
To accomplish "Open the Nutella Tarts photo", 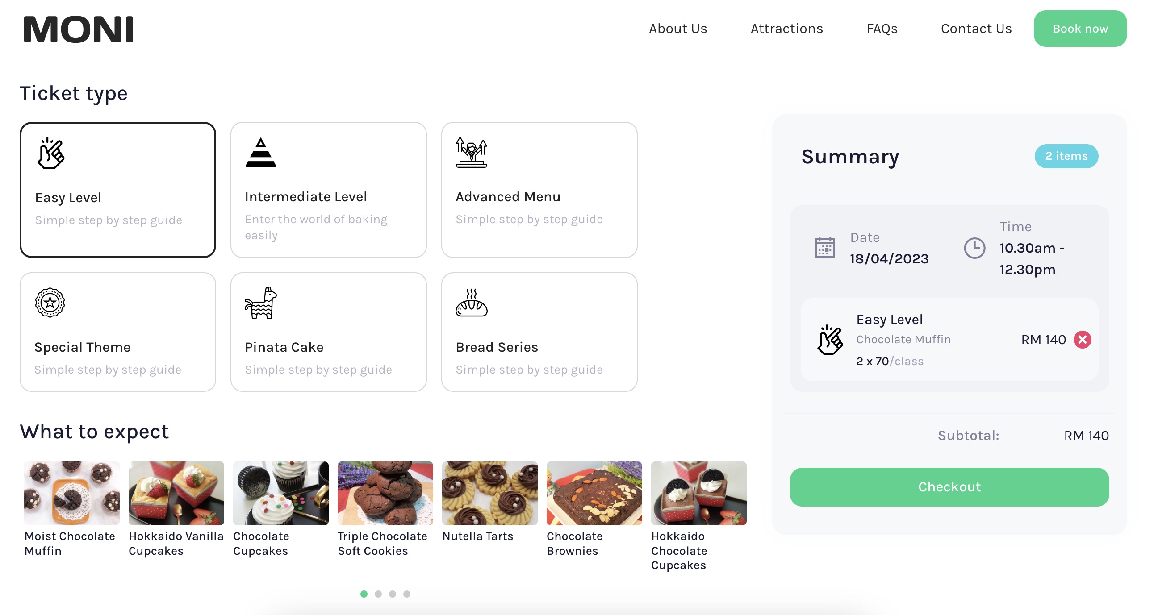I will (489, 493).
